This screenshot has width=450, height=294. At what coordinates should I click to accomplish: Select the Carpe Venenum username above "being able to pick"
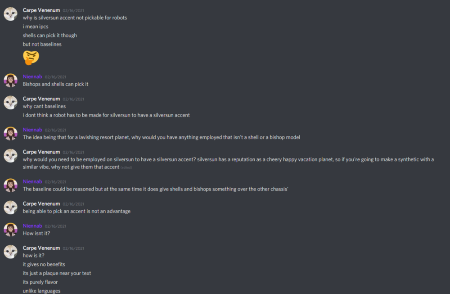(41, 204)
